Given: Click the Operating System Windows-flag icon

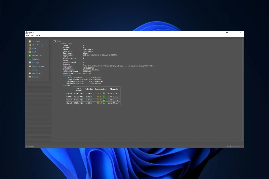Looking at the screenshot, I should pos(30,45).
